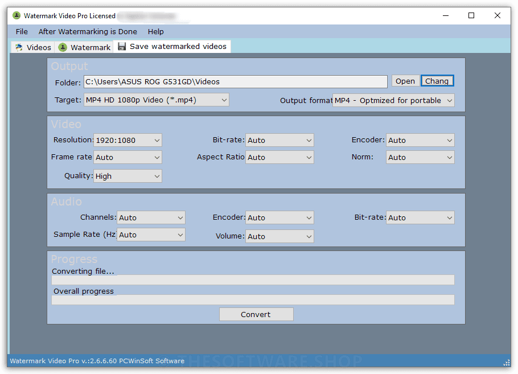Maximize the Watermark Video Pro window
The width and height of the screenshot is (518, 374).
pos(471,15)
